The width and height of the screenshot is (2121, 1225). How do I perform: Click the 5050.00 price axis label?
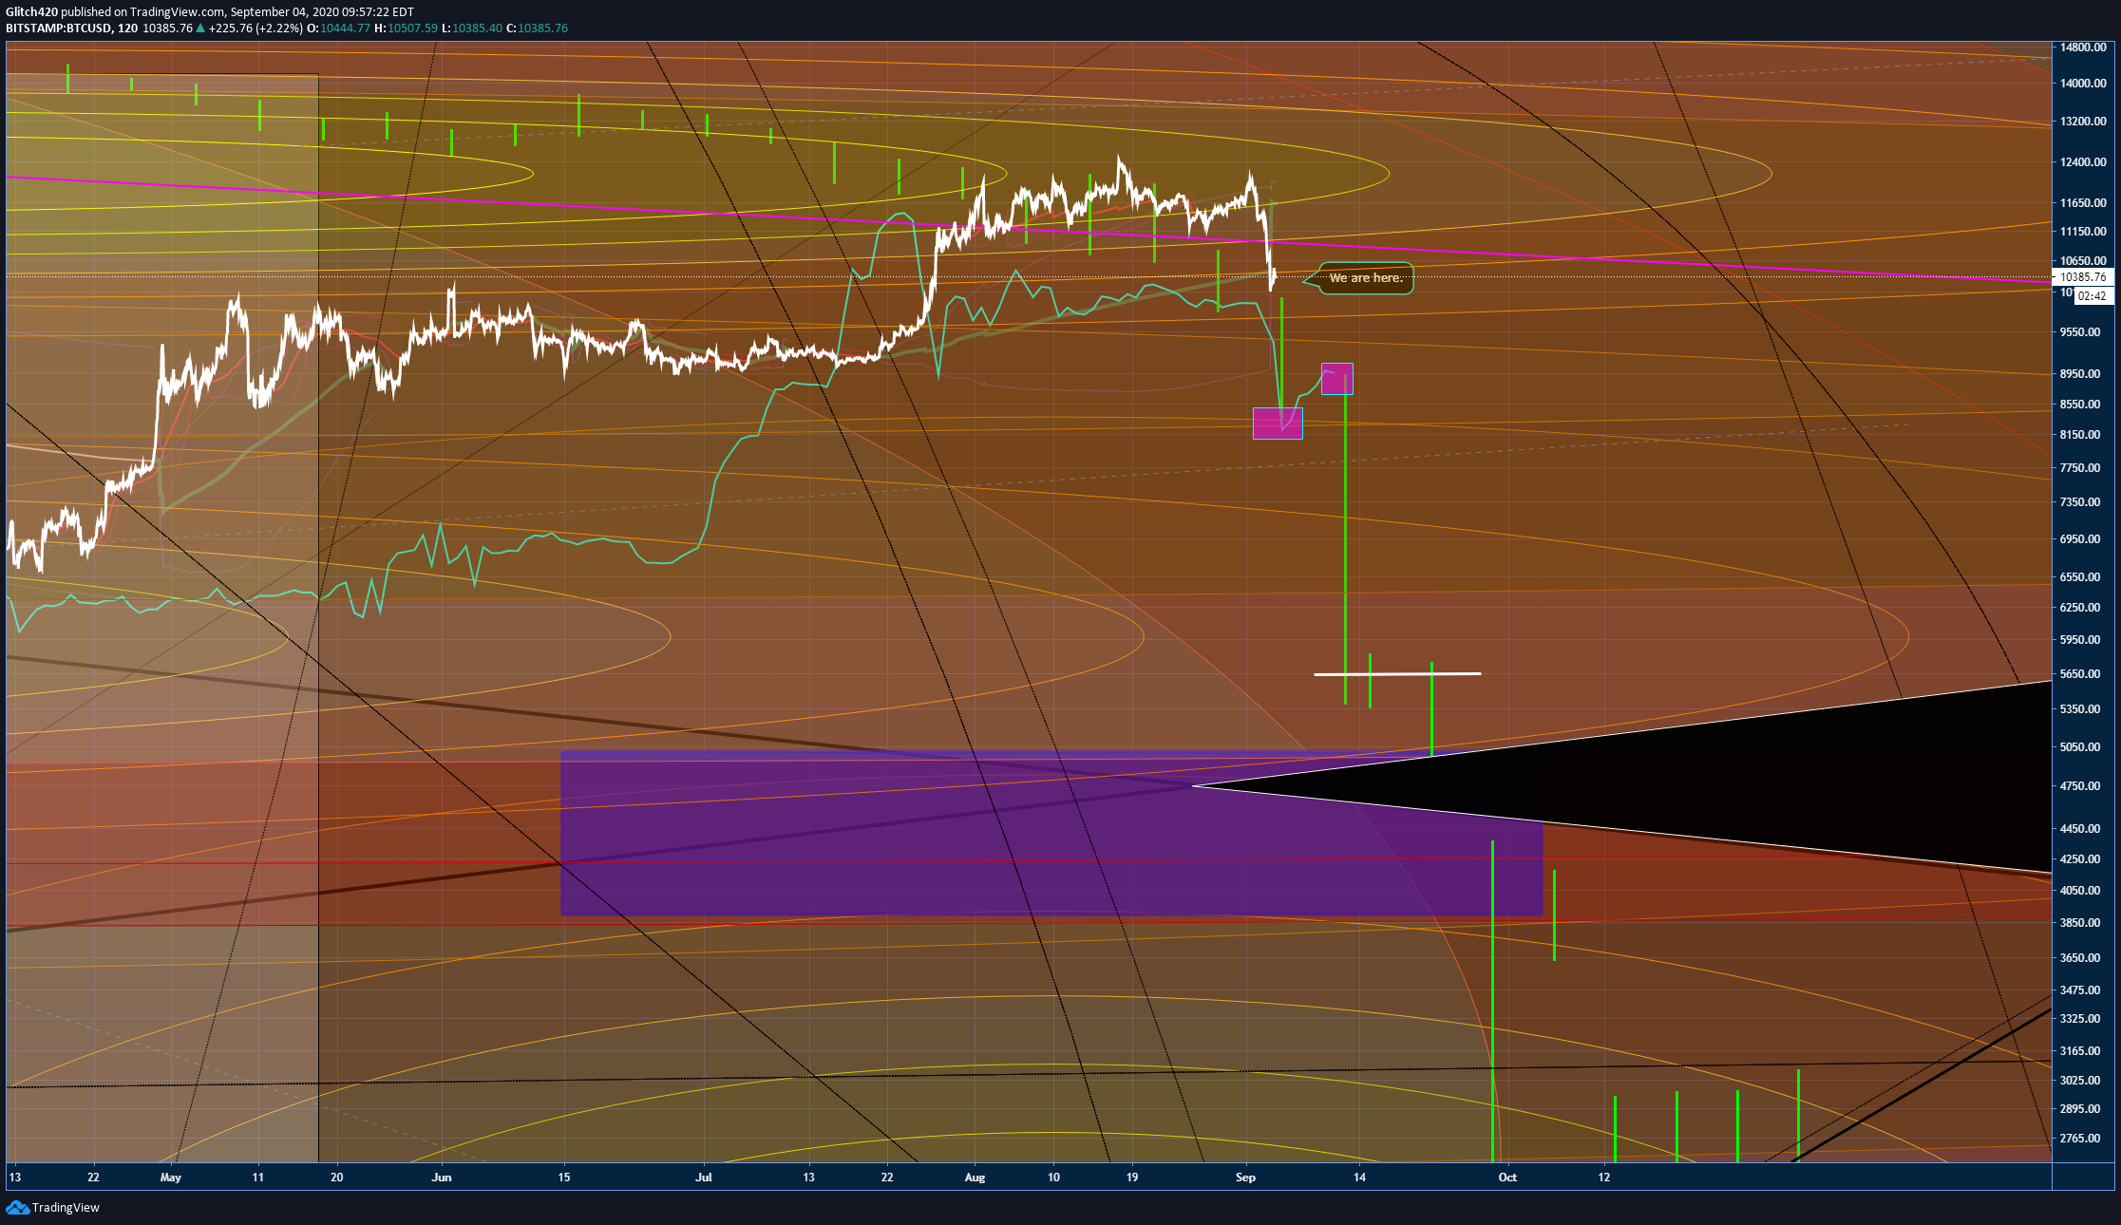2079,747
